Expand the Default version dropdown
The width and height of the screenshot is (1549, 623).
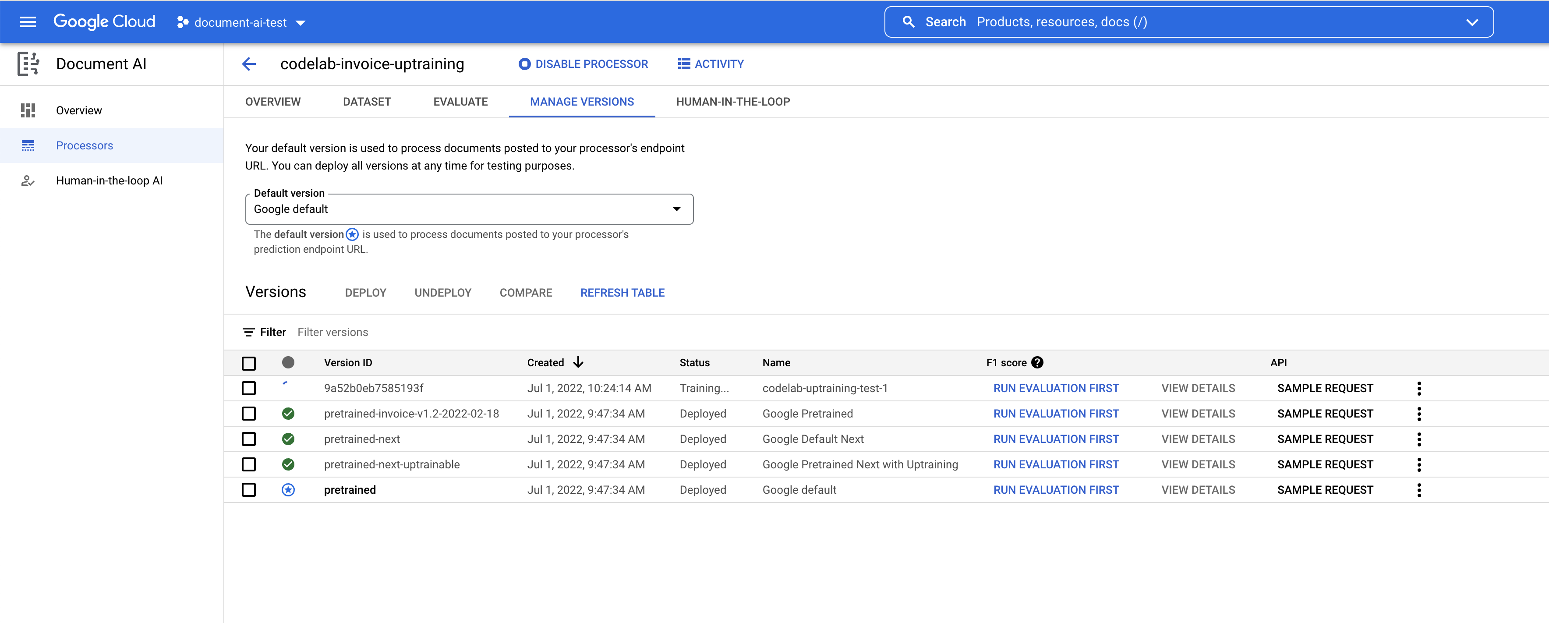point(676,209)
